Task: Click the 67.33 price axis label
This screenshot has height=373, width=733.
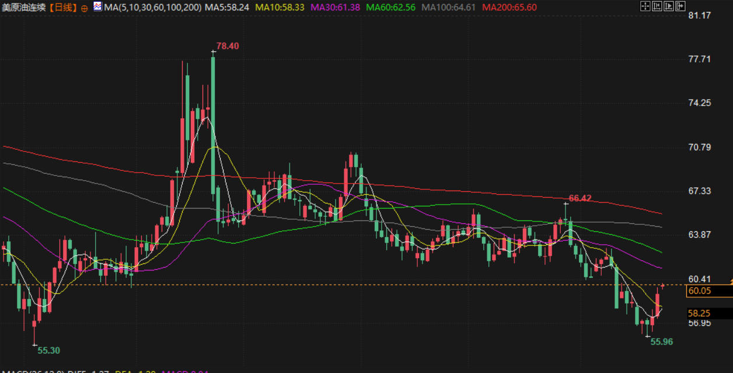Action: click(700, 191)
